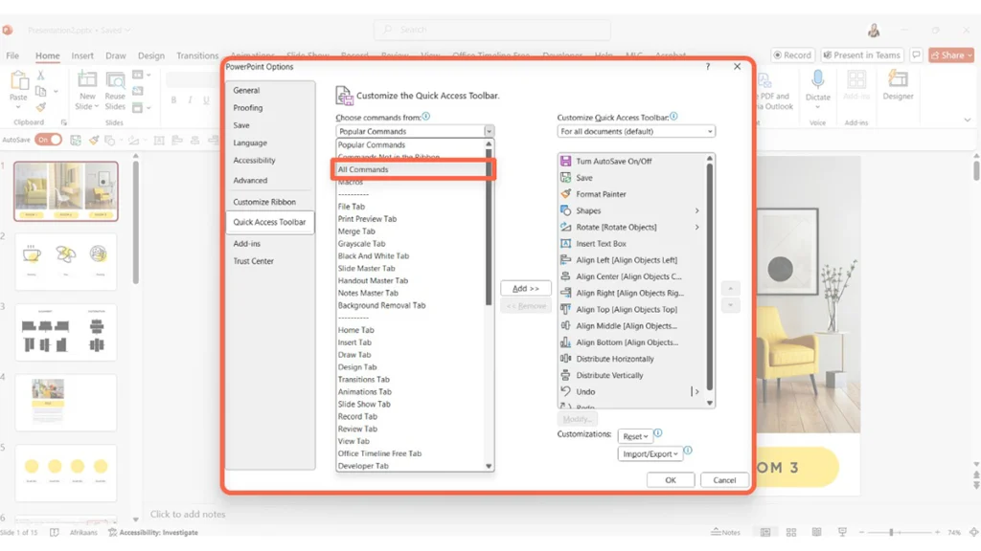This screenshot has width=981, height=551.
Task: Choose File Tab from the list
Action: tap(411, 207)
